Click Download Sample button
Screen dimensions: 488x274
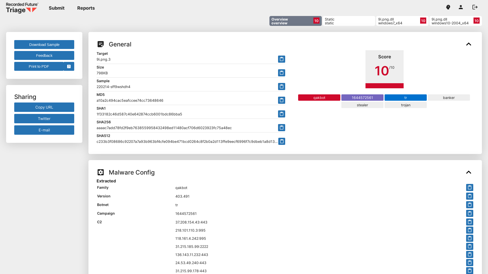point(44,45)
